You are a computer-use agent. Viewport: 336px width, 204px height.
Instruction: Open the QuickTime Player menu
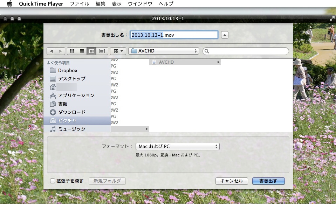[x=41, y=3]
